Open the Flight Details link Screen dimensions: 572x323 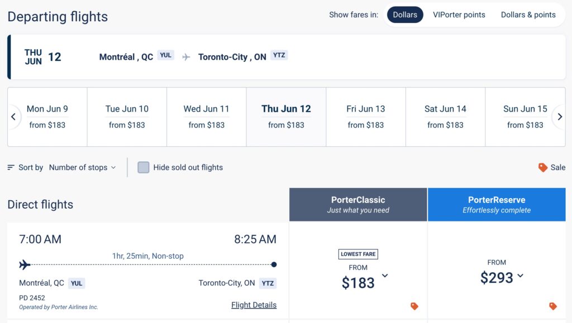pyautogui.click(x=254, y=305)
